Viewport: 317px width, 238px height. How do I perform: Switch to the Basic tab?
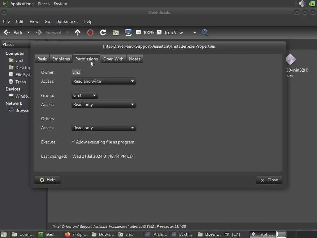[42, 59]
